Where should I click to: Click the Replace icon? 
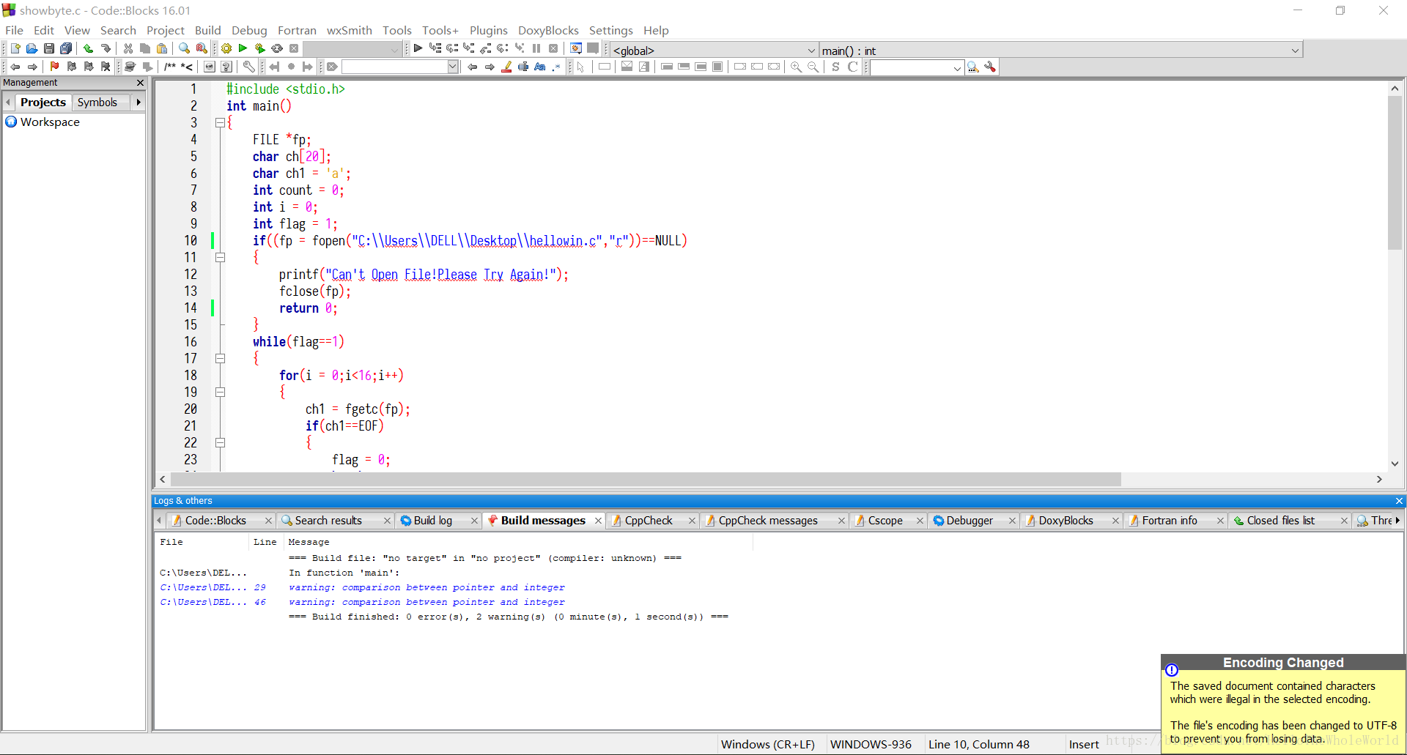[202, 48]
